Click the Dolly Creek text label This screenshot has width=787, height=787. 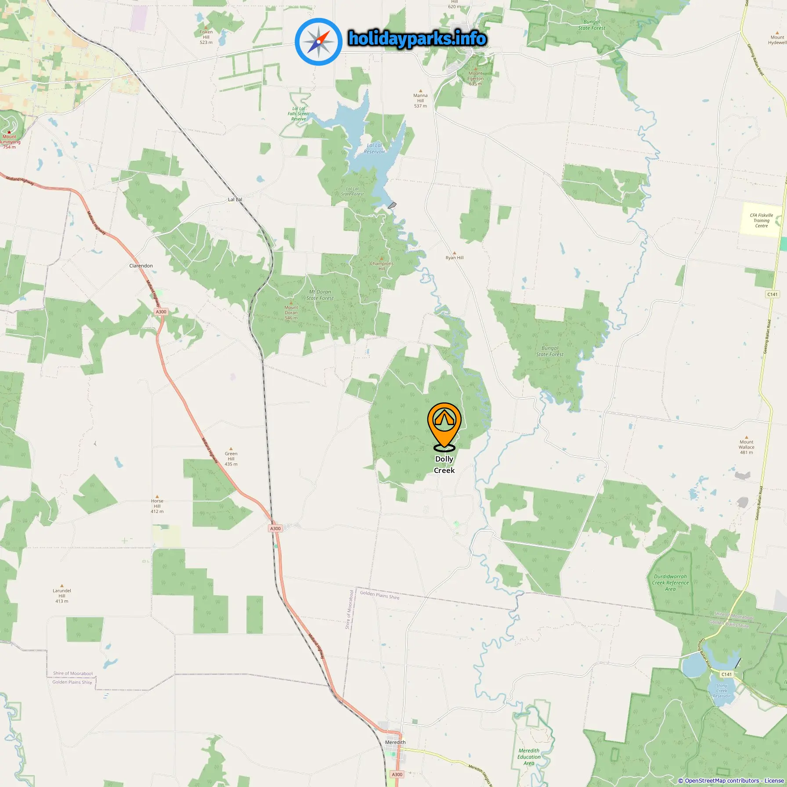coord(444,465)
